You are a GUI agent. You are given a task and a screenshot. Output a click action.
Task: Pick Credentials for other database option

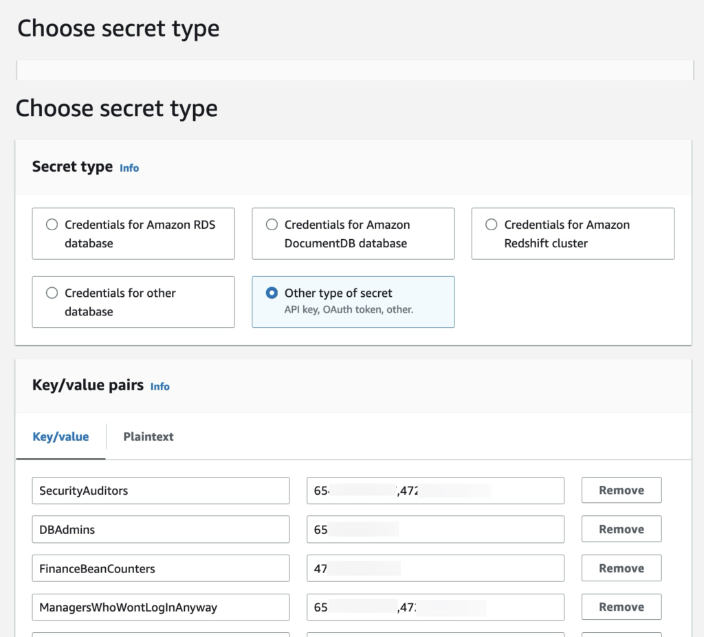pyautogui.click(x=52, y=293)
